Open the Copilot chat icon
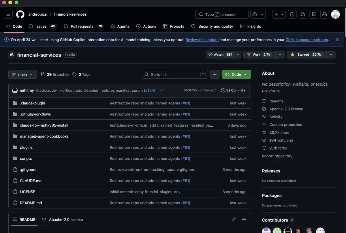 click(255, 14)
